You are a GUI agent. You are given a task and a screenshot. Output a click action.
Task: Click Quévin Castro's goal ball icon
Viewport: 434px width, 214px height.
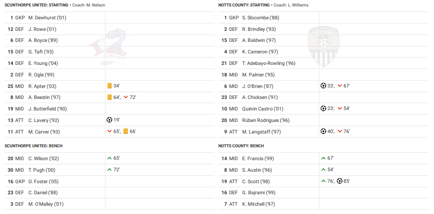click(323, 109)
